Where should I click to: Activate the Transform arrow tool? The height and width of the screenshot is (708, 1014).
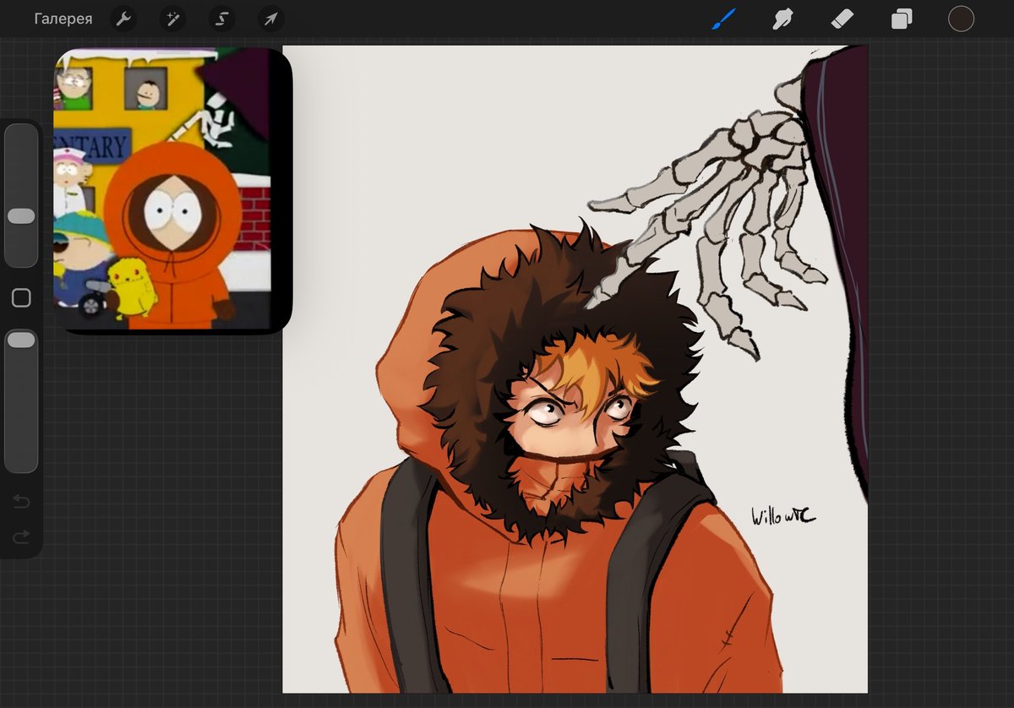pyautogui.click(x=271, y=19)
